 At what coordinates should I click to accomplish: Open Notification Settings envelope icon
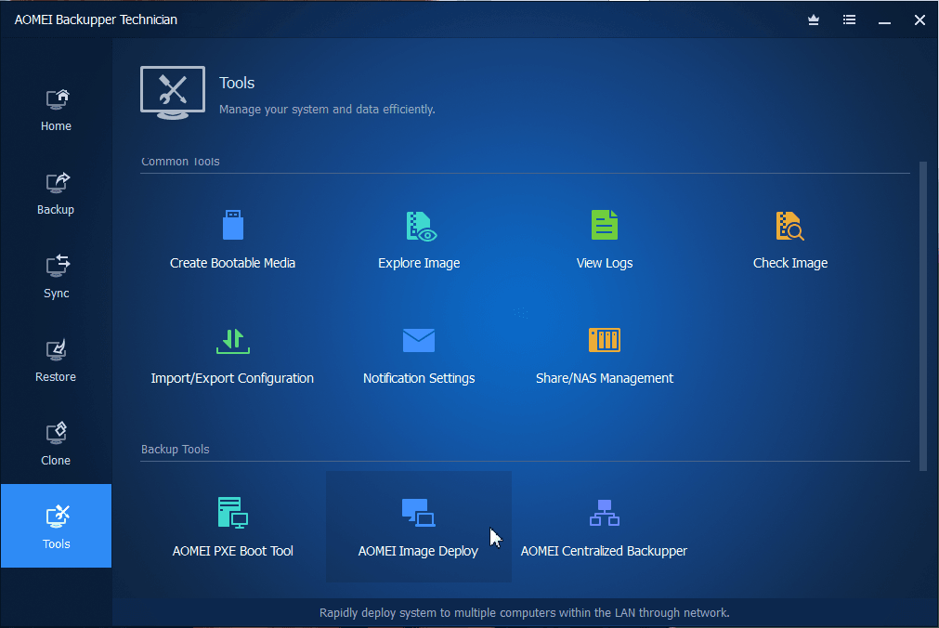coord(419,340)
